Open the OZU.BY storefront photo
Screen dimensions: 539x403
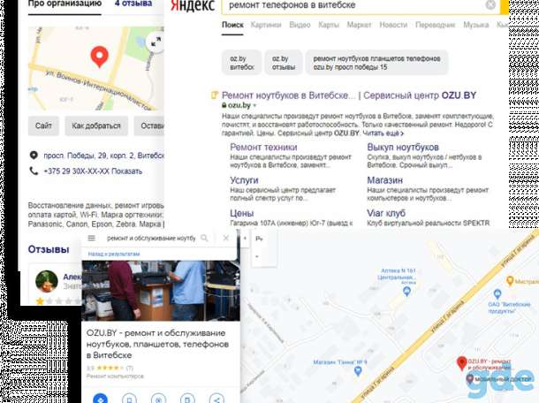tap(161, 291)
